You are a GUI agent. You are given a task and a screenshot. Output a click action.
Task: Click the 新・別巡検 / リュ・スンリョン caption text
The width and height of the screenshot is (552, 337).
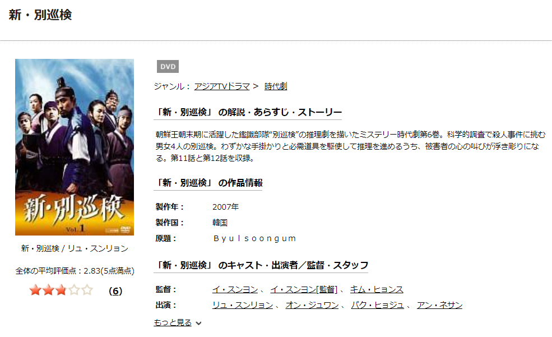(75, 248)
